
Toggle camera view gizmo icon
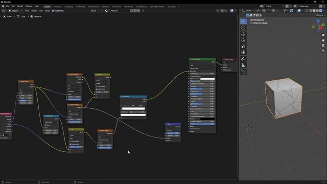tap(323, 45)
